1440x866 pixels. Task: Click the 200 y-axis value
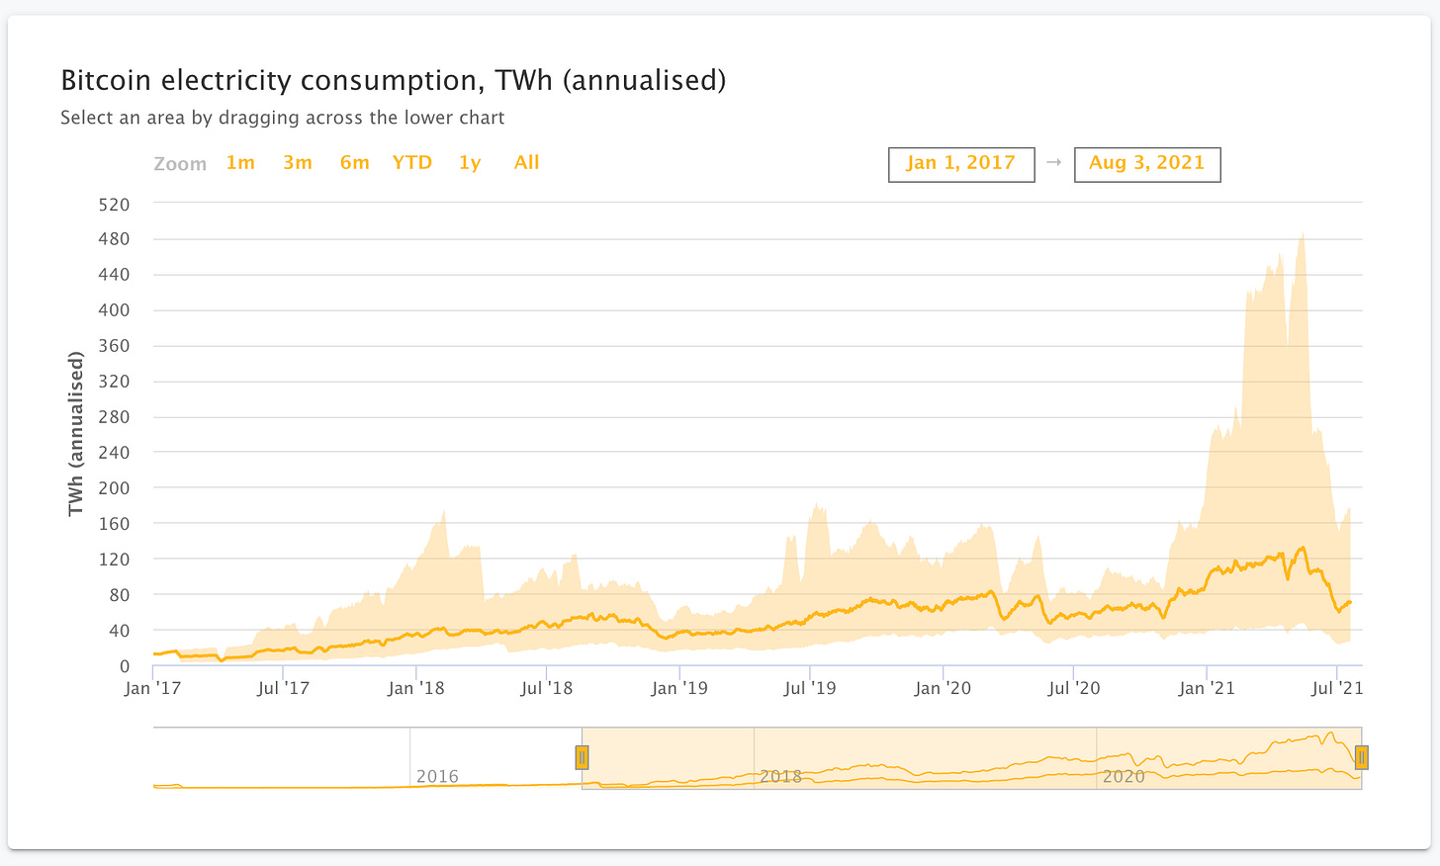click(x=114, y=488)
